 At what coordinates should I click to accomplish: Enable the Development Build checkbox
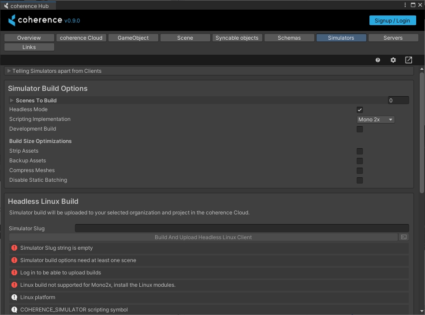(360, 129)
